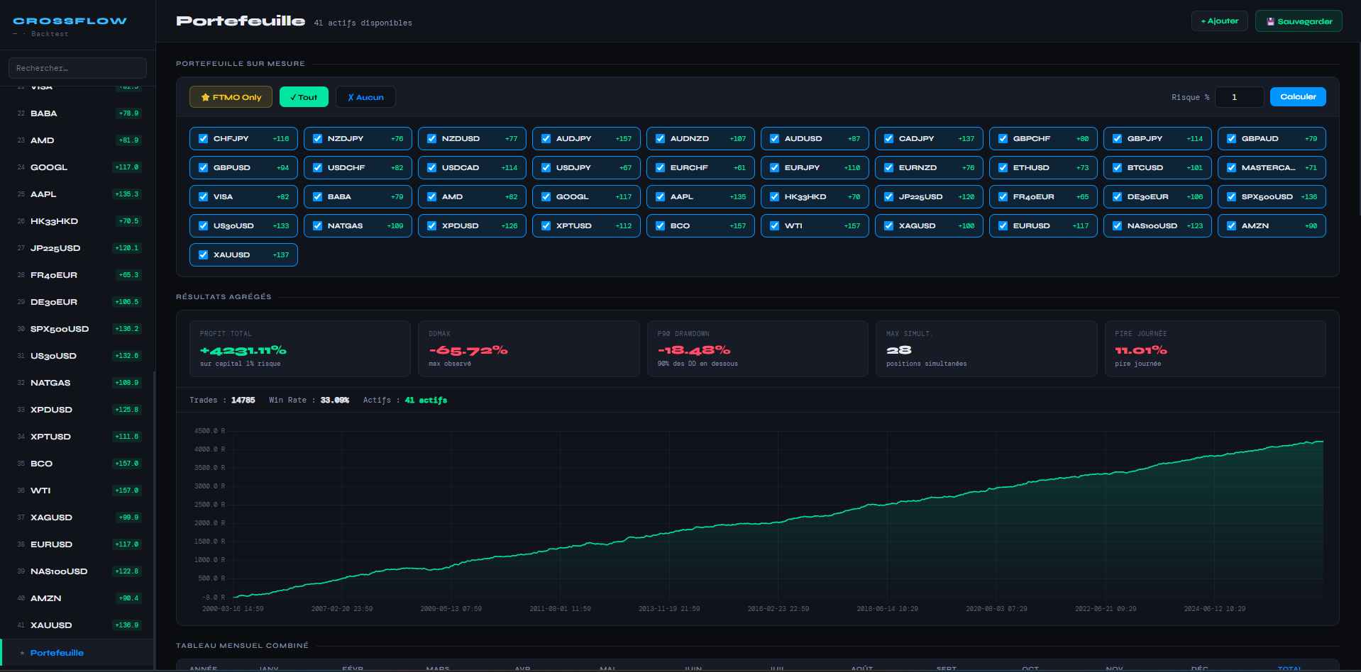The width and height of the screenshot is (1361, 672).
Task: Click the Profit Total +4231.11% value
Action: click(243, 350)
